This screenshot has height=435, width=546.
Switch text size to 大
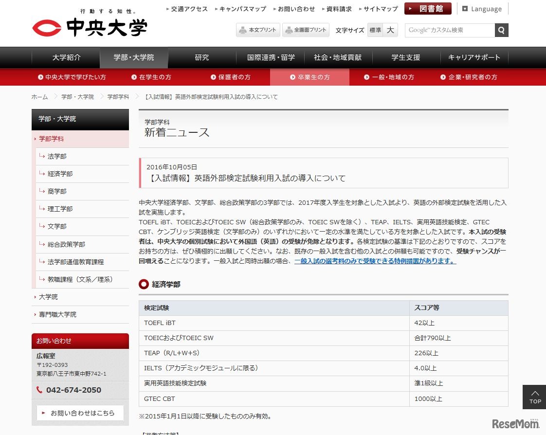tap(389, 30)
